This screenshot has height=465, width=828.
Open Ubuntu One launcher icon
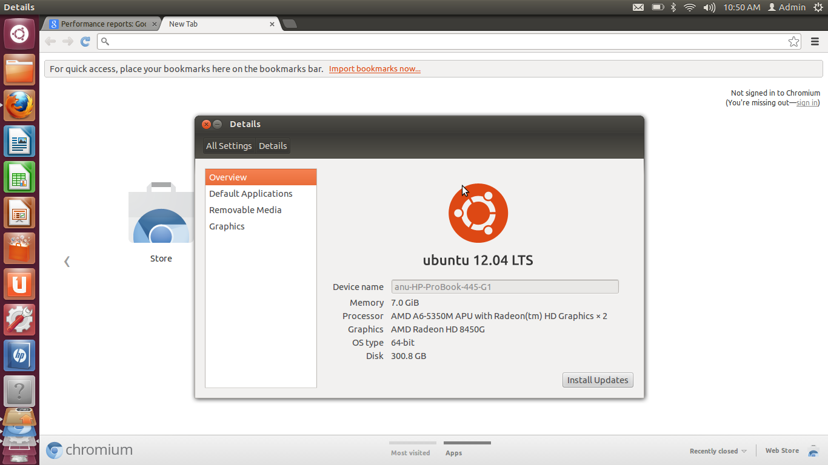(19, 285)
